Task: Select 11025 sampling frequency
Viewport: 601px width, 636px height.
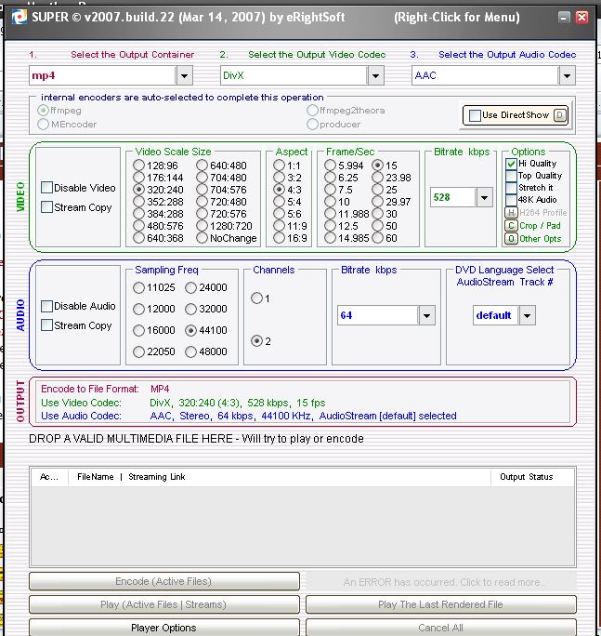Action: pos(138,287)
